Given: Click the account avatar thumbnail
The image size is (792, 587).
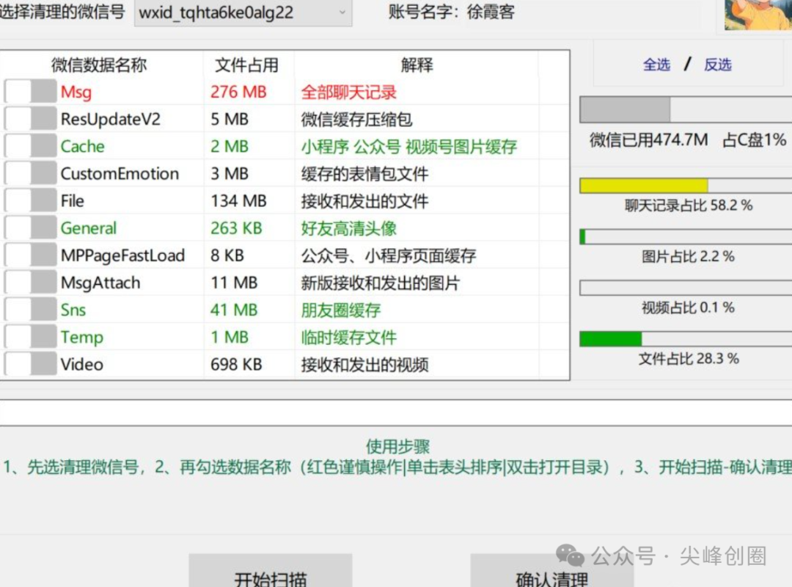Looking at the screenshot, I should pos(758,15).
